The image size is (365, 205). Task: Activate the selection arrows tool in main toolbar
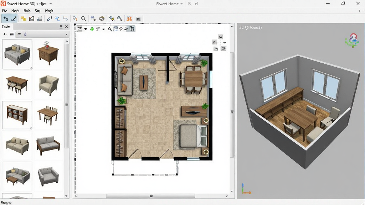(6, 19)
